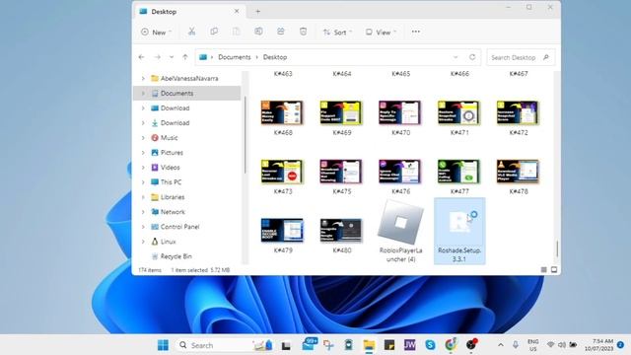Go up one folder level
The width and height of the screenshot is (631, 355).
tap(185, 57)
